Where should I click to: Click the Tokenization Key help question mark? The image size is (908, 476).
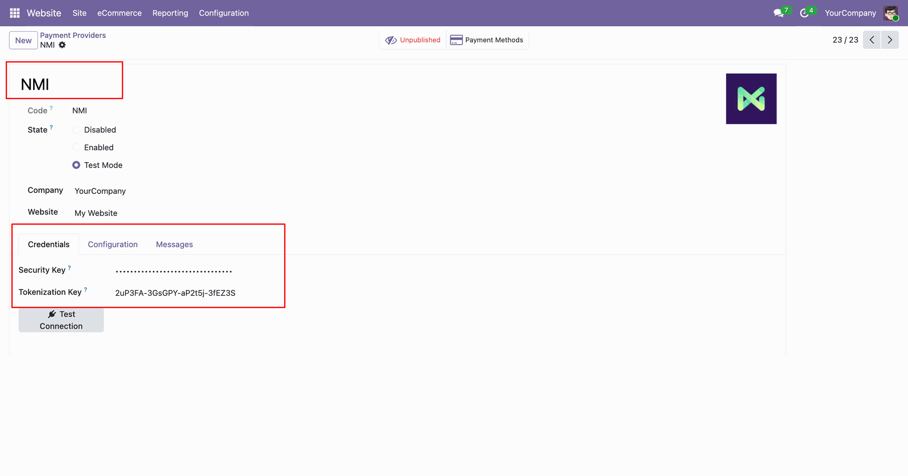tap(86, 289)
